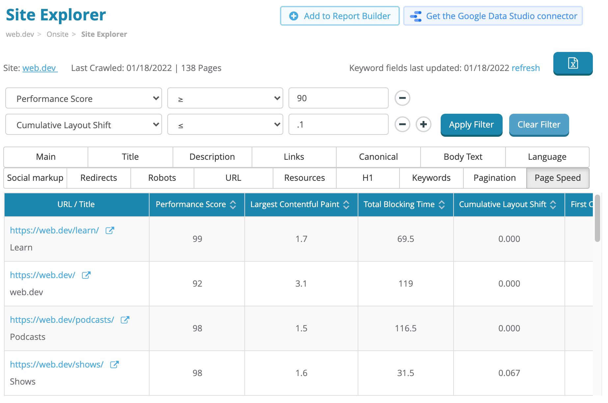The image size is (608, 403).
Task: Switch to the Keywords tab
Action: point(431,178)
